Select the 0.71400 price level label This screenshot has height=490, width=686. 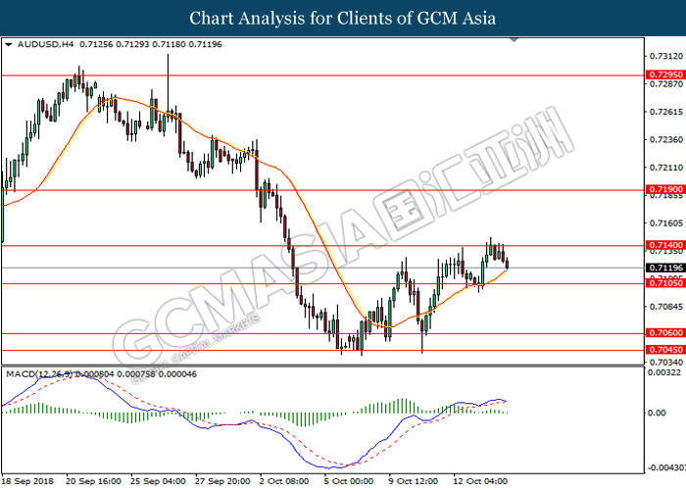[x=665, y=245]
